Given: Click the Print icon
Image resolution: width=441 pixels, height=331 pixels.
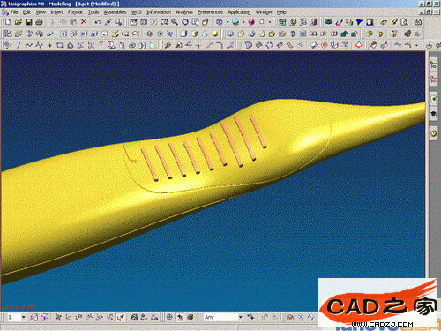Looking at the screenshot, I should click(39, 22).
